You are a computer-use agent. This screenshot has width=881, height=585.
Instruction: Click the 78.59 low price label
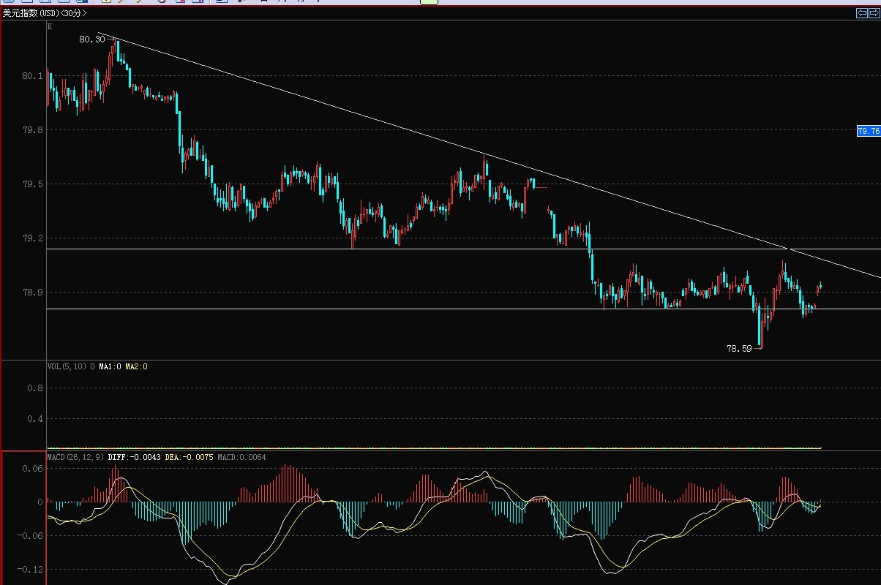[739, 349]
